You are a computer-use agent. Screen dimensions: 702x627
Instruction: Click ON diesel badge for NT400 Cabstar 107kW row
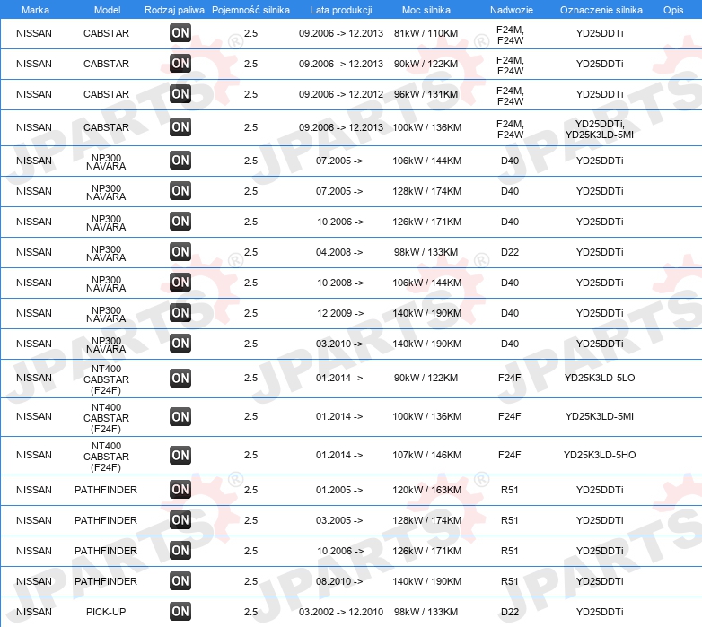(x=180, y=455)
